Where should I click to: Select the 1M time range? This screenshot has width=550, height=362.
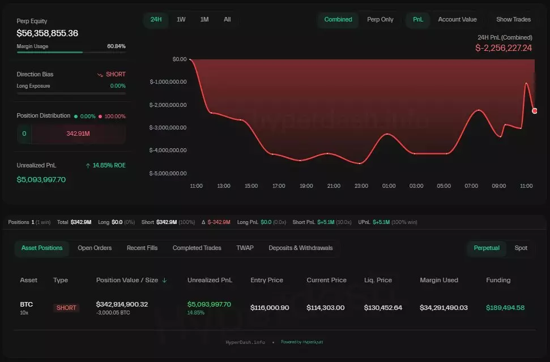pyautogui.click(x=204, y=19)
